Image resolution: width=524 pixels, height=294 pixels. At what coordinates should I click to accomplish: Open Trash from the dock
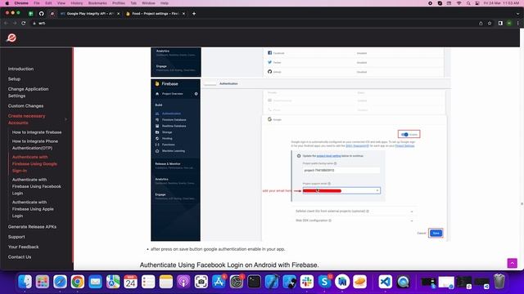click(499, 282)
